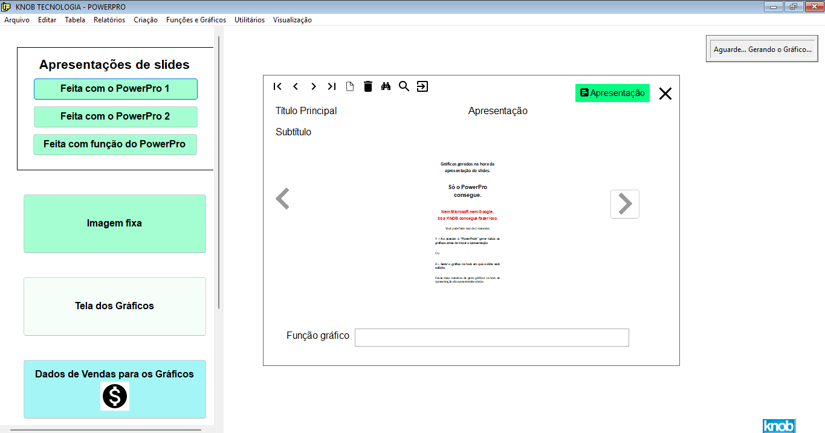Open binoculars find tool

tap(386, 86)
